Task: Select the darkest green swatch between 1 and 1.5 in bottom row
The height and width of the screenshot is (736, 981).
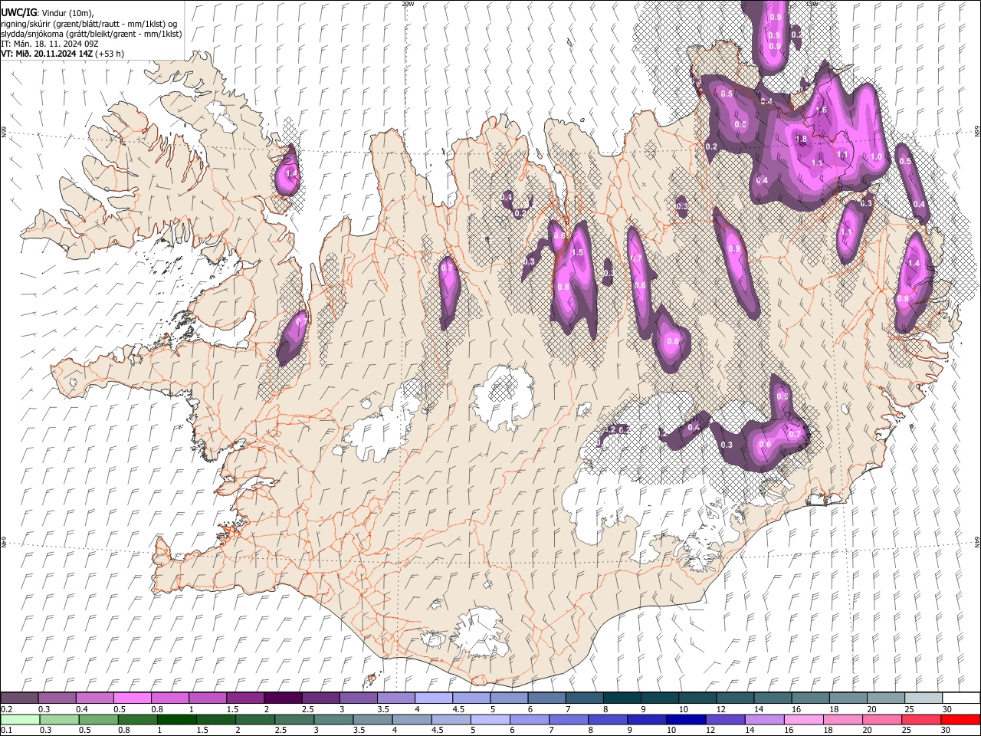Action: (x=177, y=719)
